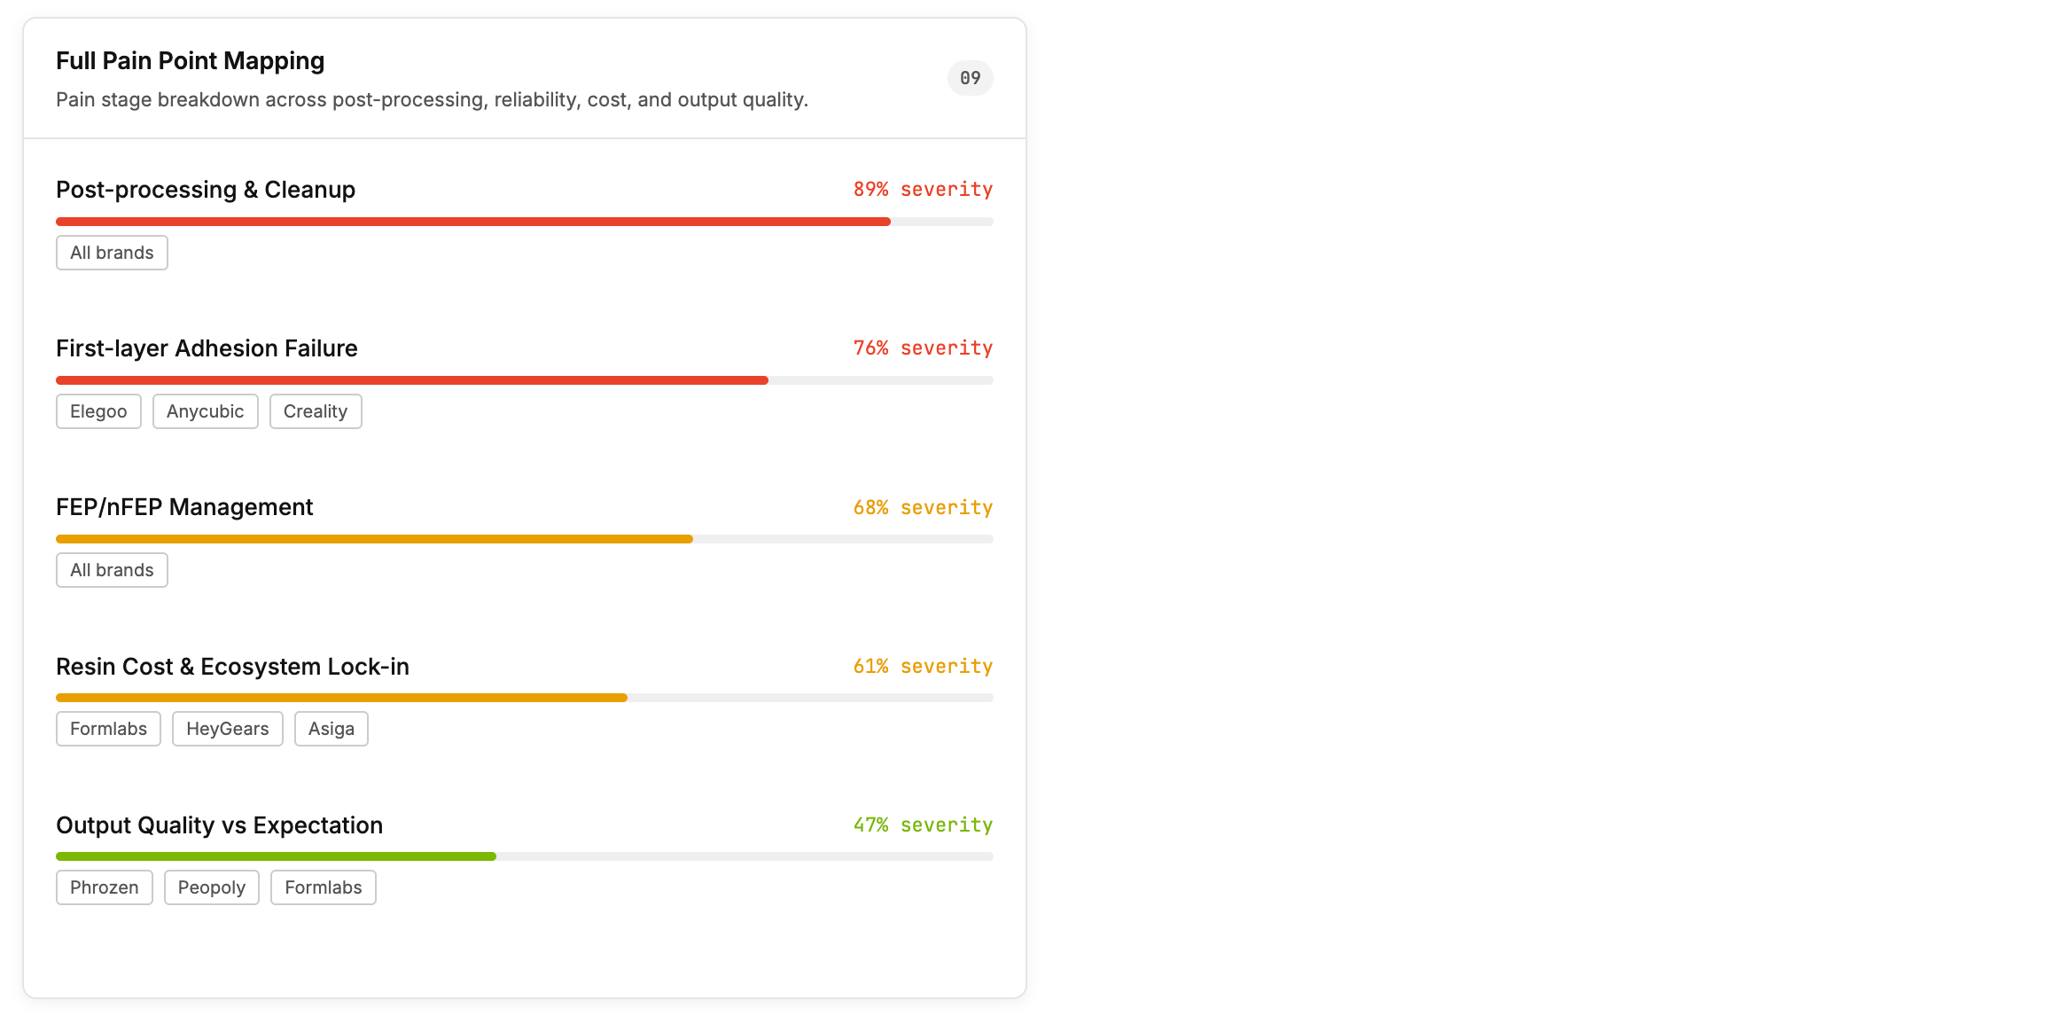
Task: Click the Resin Cost severity progress bar
Action: pyautogui.click(x=341, y=698)
